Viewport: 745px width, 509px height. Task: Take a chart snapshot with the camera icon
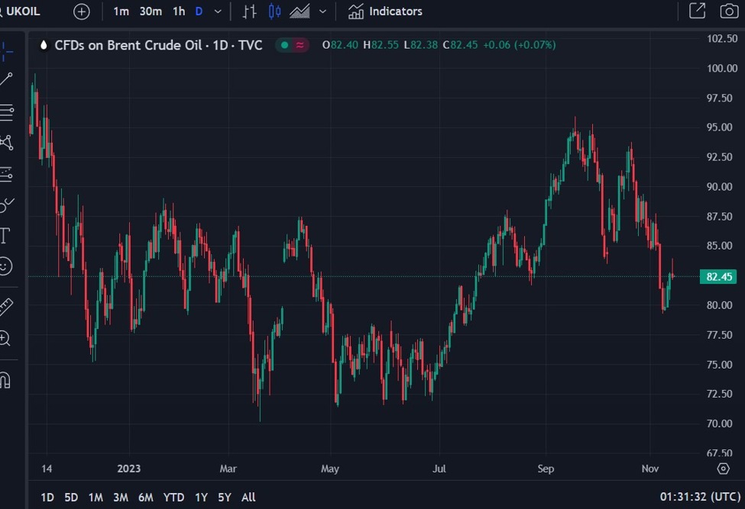point(727,11)
